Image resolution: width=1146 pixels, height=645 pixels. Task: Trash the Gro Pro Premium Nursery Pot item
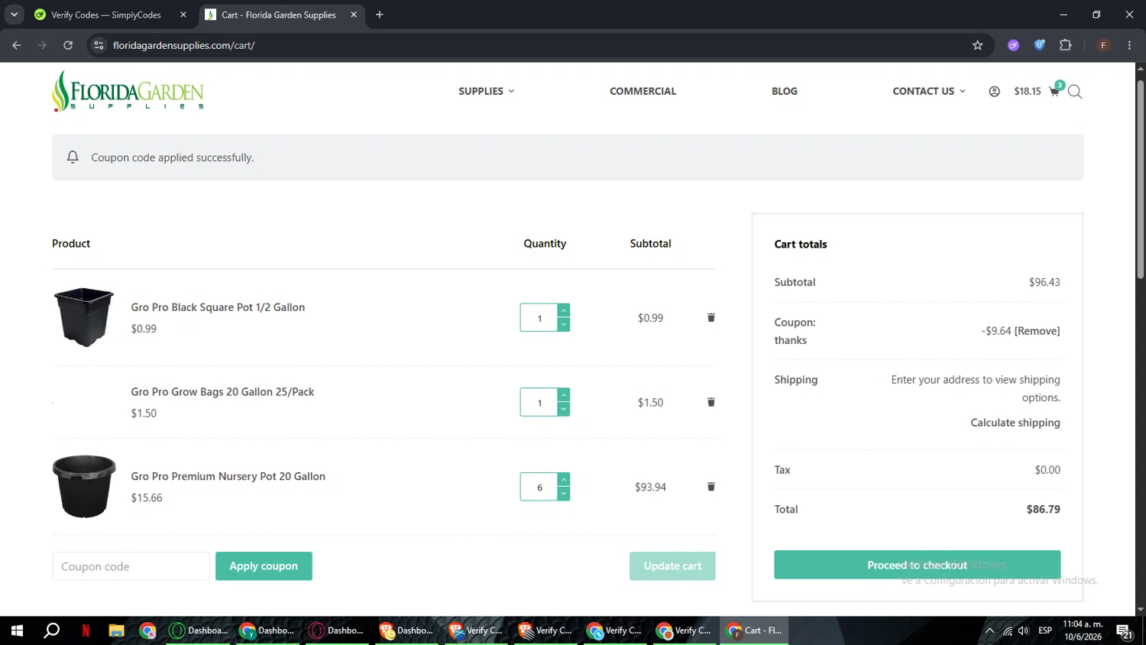pyautogui.click(x=711, y=487)
